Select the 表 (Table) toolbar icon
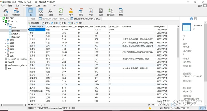 (x=31, y=12)
